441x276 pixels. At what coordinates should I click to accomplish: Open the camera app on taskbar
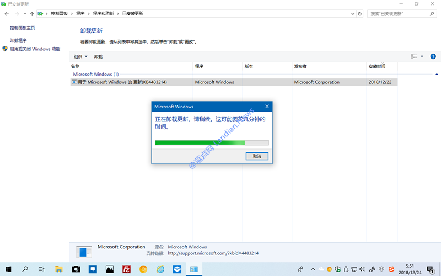pos(76,269)
